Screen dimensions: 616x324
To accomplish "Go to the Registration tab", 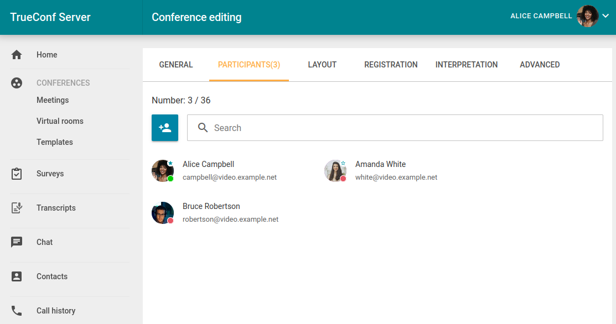I will tap(391, 65).
